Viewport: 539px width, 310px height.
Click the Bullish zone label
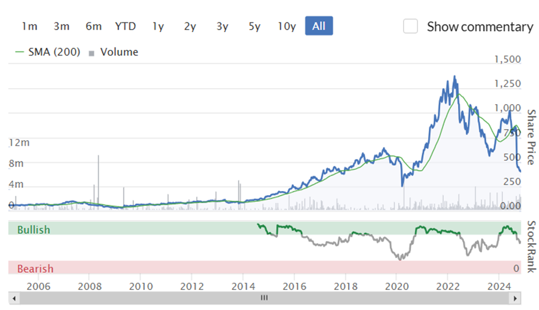coord(34,229)
